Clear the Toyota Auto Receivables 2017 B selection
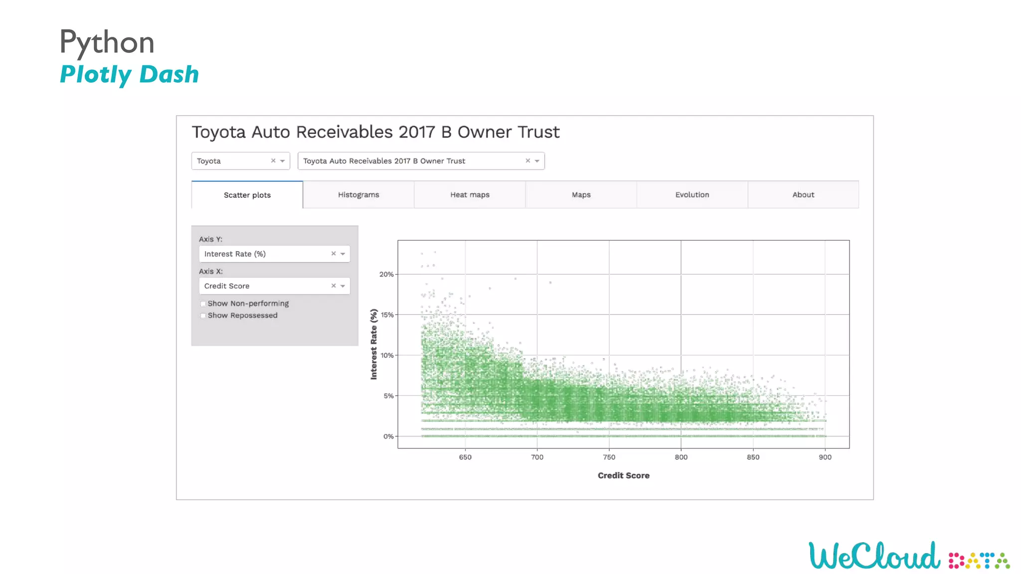Viewport: 1021px width, 574px height. (x=528, y=160)
